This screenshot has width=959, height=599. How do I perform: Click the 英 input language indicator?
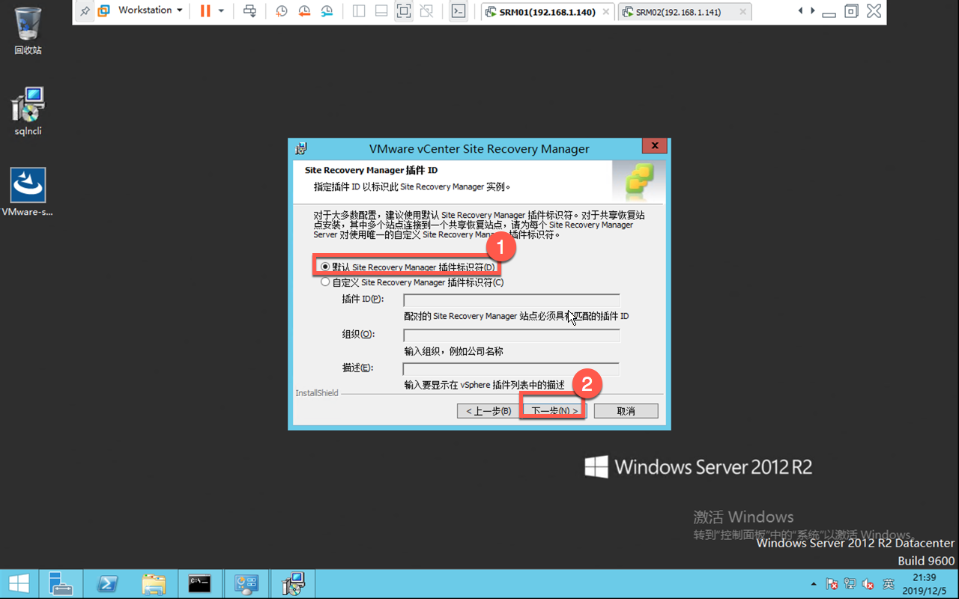889,584
